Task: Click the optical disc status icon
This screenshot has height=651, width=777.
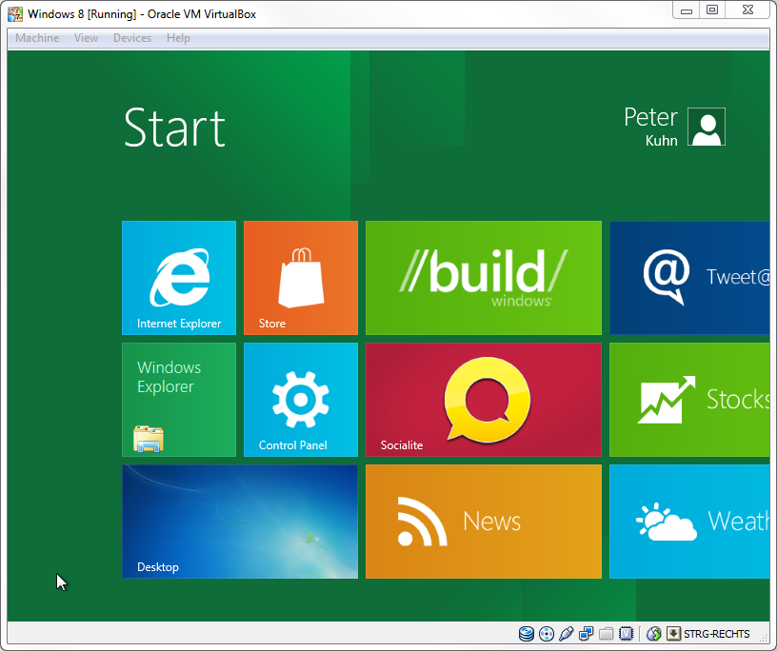Action: [547, 634]
